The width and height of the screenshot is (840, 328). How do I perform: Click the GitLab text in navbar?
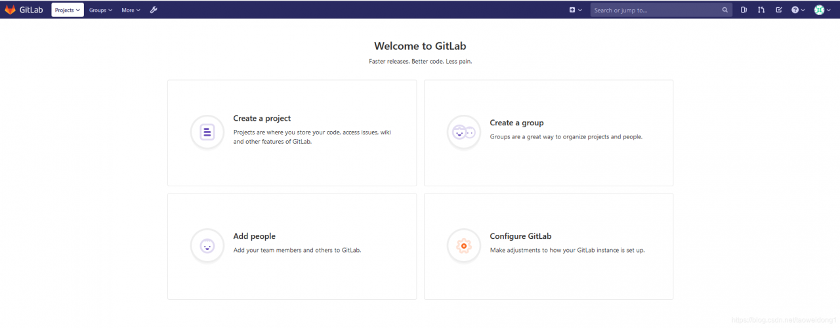(31, 10)
